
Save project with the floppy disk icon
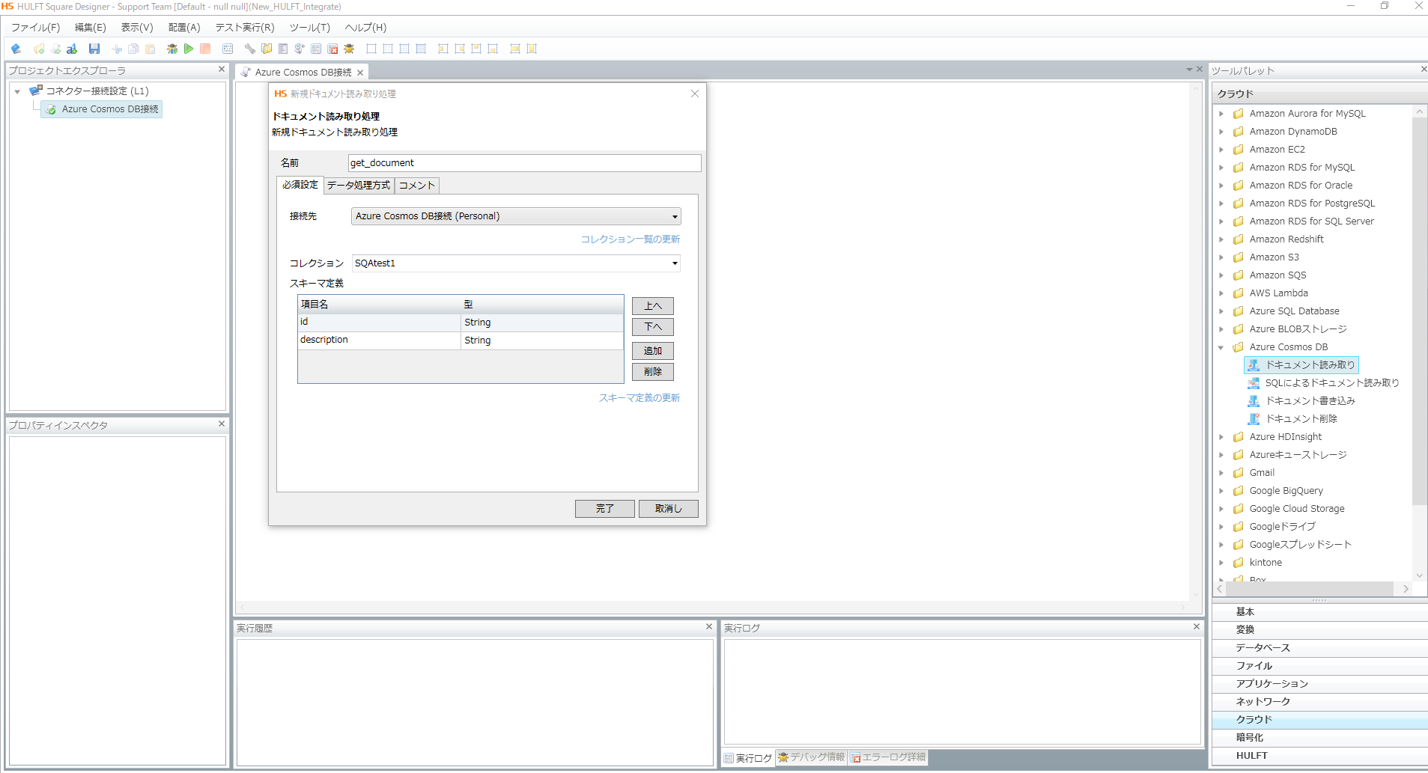pos(94,49)
